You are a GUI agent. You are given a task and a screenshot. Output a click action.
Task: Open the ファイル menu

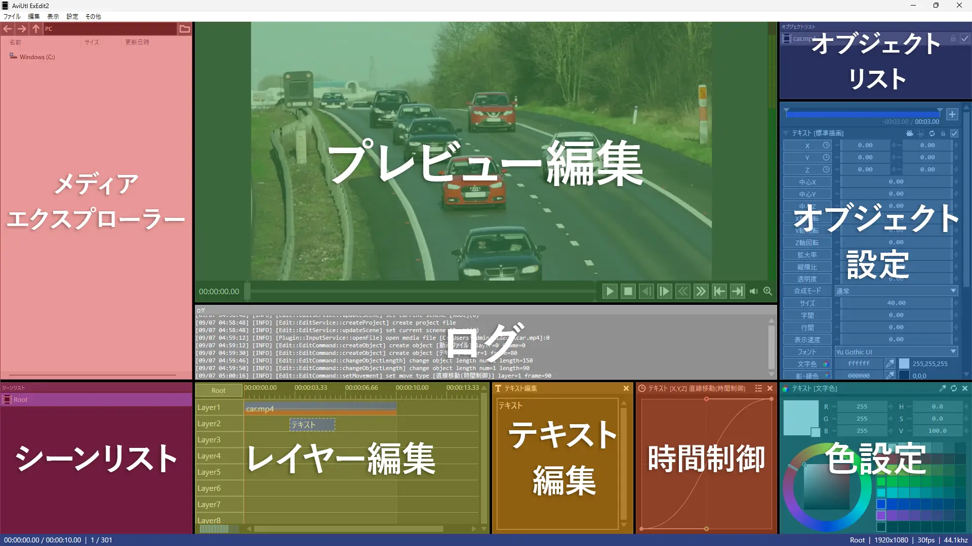tap(12, 16)
